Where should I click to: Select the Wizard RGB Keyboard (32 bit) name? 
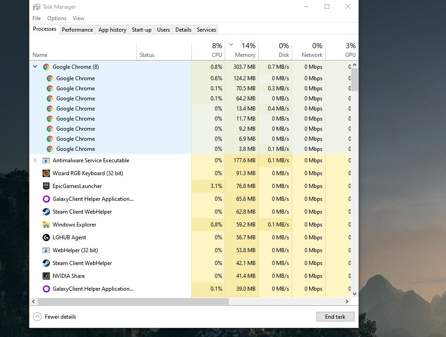[87, 173]
